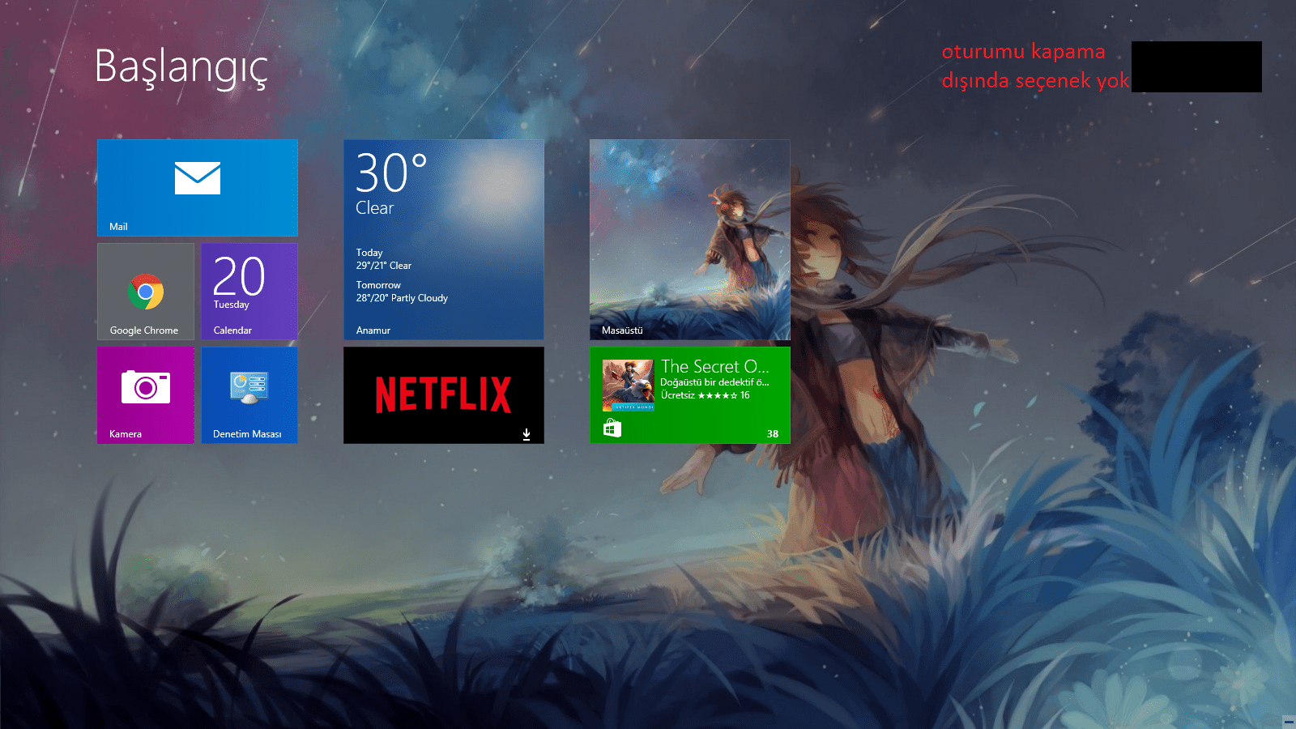Screen dimensions: 1296x729
Task: Open the Mail tile
Action: 198,188
